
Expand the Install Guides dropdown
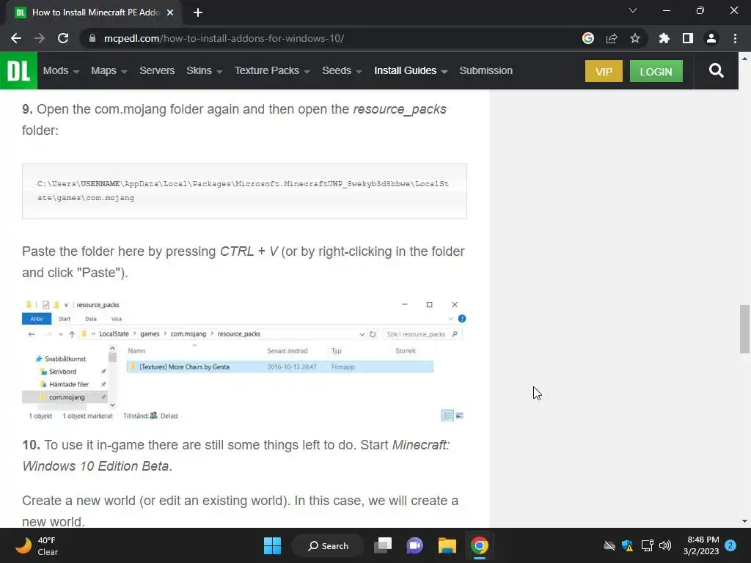click(x=411, y=71)
